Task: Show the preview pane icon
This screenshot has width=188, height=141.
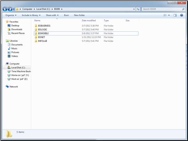Action: coord(175,15)
